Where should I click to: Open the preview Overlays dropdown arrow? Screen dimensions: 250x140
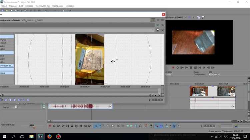tap(193, 17)
